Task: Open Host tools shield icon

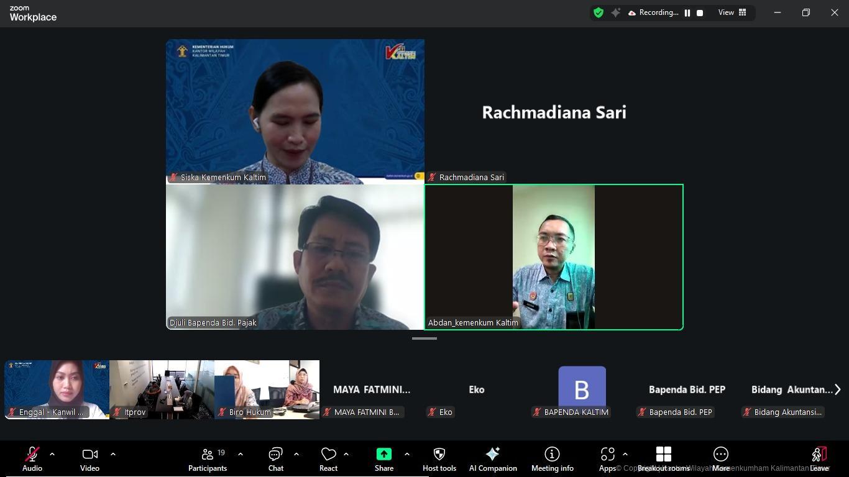Action: tap(439, 460)
